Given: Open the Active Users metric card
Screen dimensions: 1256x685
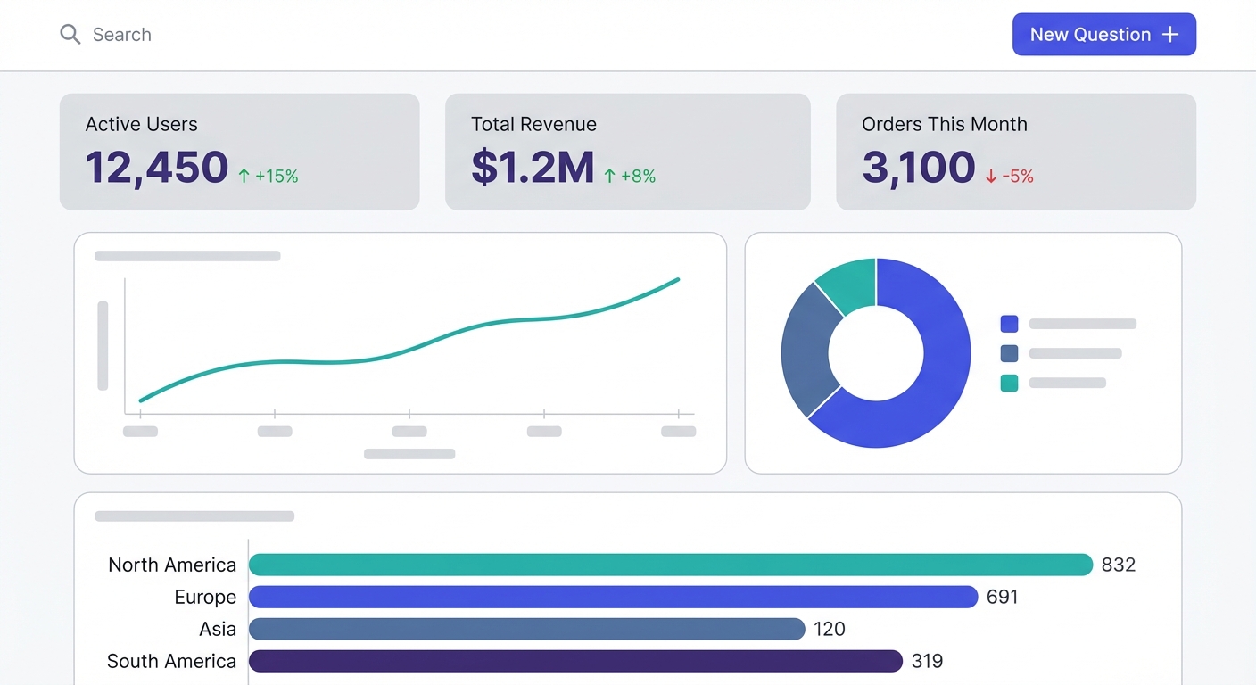Looking at the screenshot, I should point(239,152).
